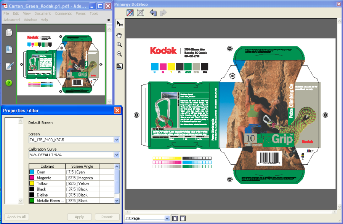The image size is (343, 224).
Task: Close the Properties Editor dialog
Action: click(117, 110)
